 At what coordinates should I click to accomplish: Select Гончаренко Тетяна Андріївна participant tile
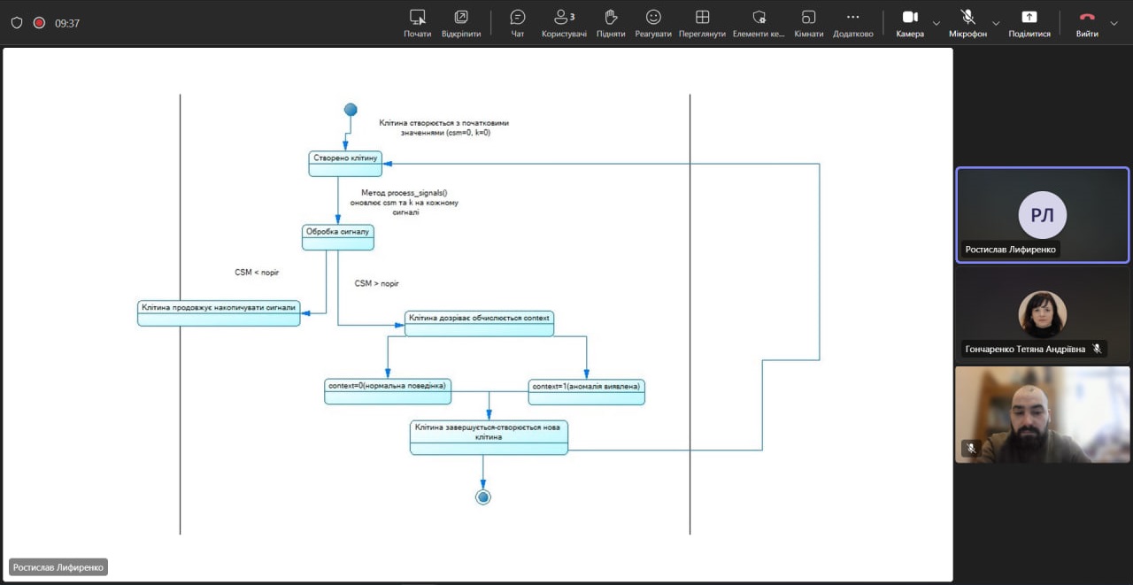1042,314
